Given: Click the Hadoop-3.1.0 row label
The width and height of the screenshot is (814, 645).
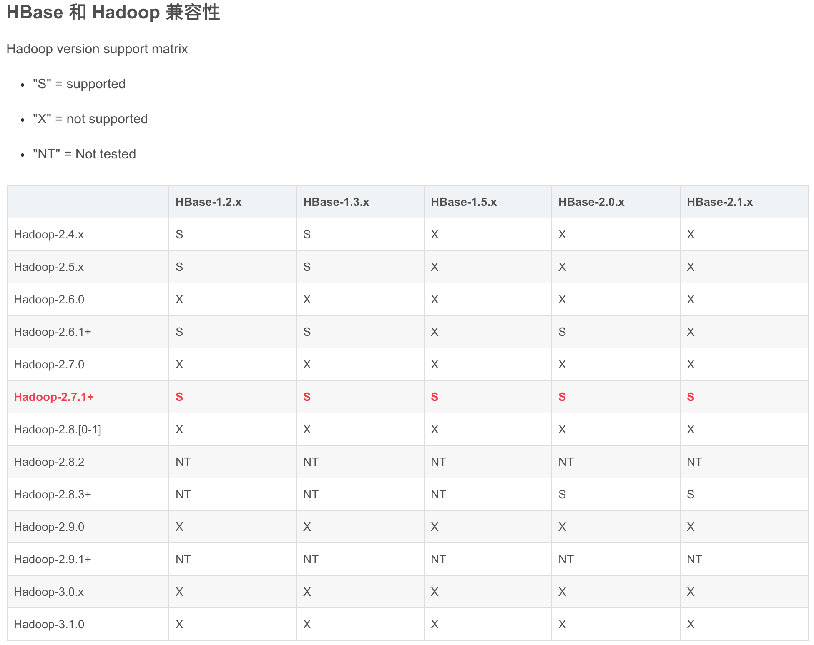Looking at the screenshot, I should [x=48, y=624].
